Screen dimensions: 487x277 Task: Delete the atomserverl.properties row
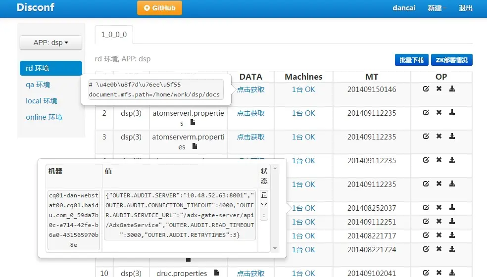(x=439, y=112)
